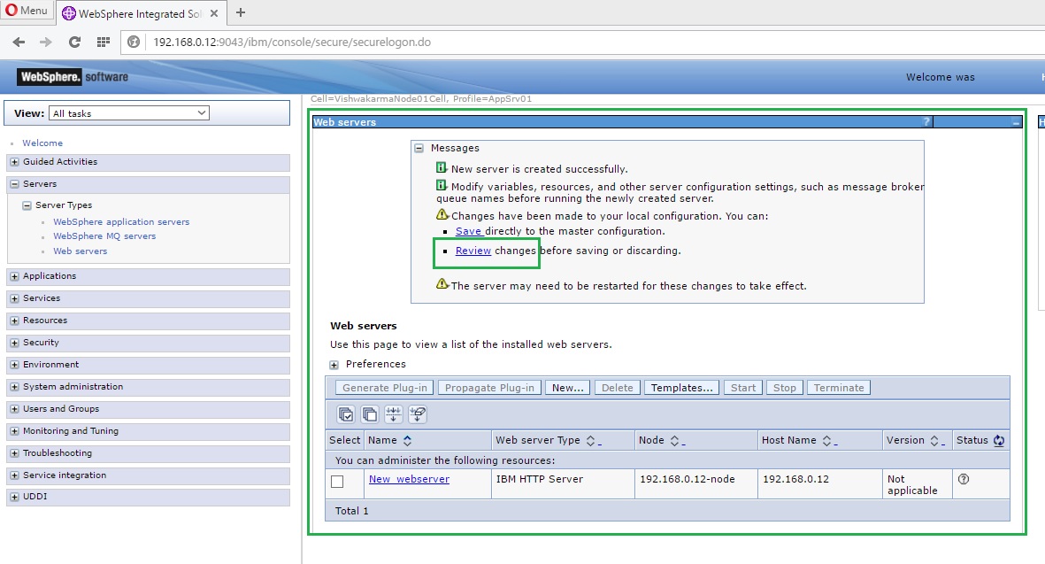1045x564 pixels.
Task: Open the Show filter function icon
Action: point(393,413)
